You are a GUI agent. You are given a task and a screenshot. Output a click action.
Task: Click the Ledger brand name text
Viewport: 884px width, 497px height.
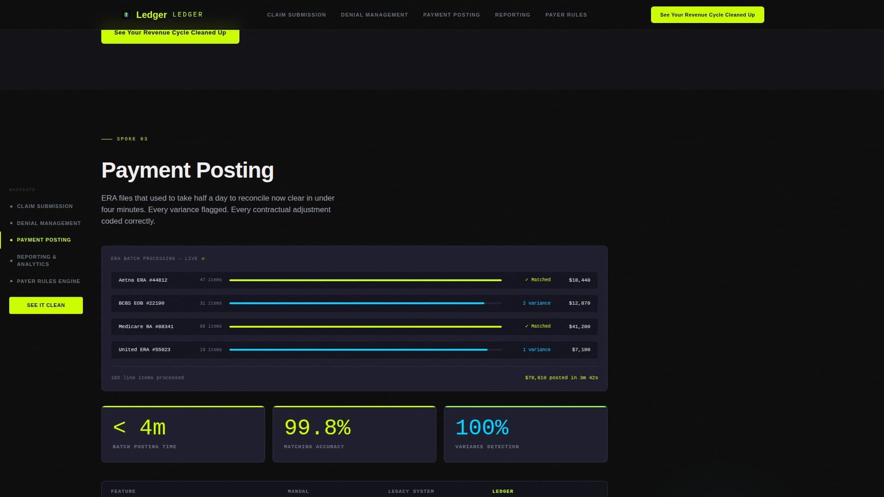[x=151, y=15]
